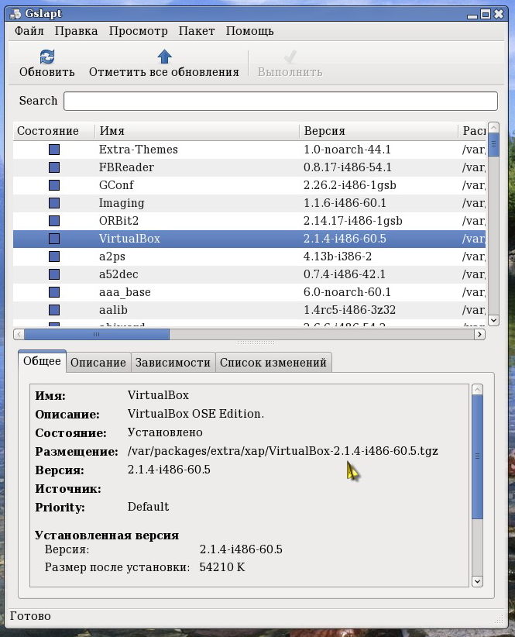Image resolution: width=515 pixels, height=637 pixels.
Task: Open the Список изменений tab
Action: [273, 363]
